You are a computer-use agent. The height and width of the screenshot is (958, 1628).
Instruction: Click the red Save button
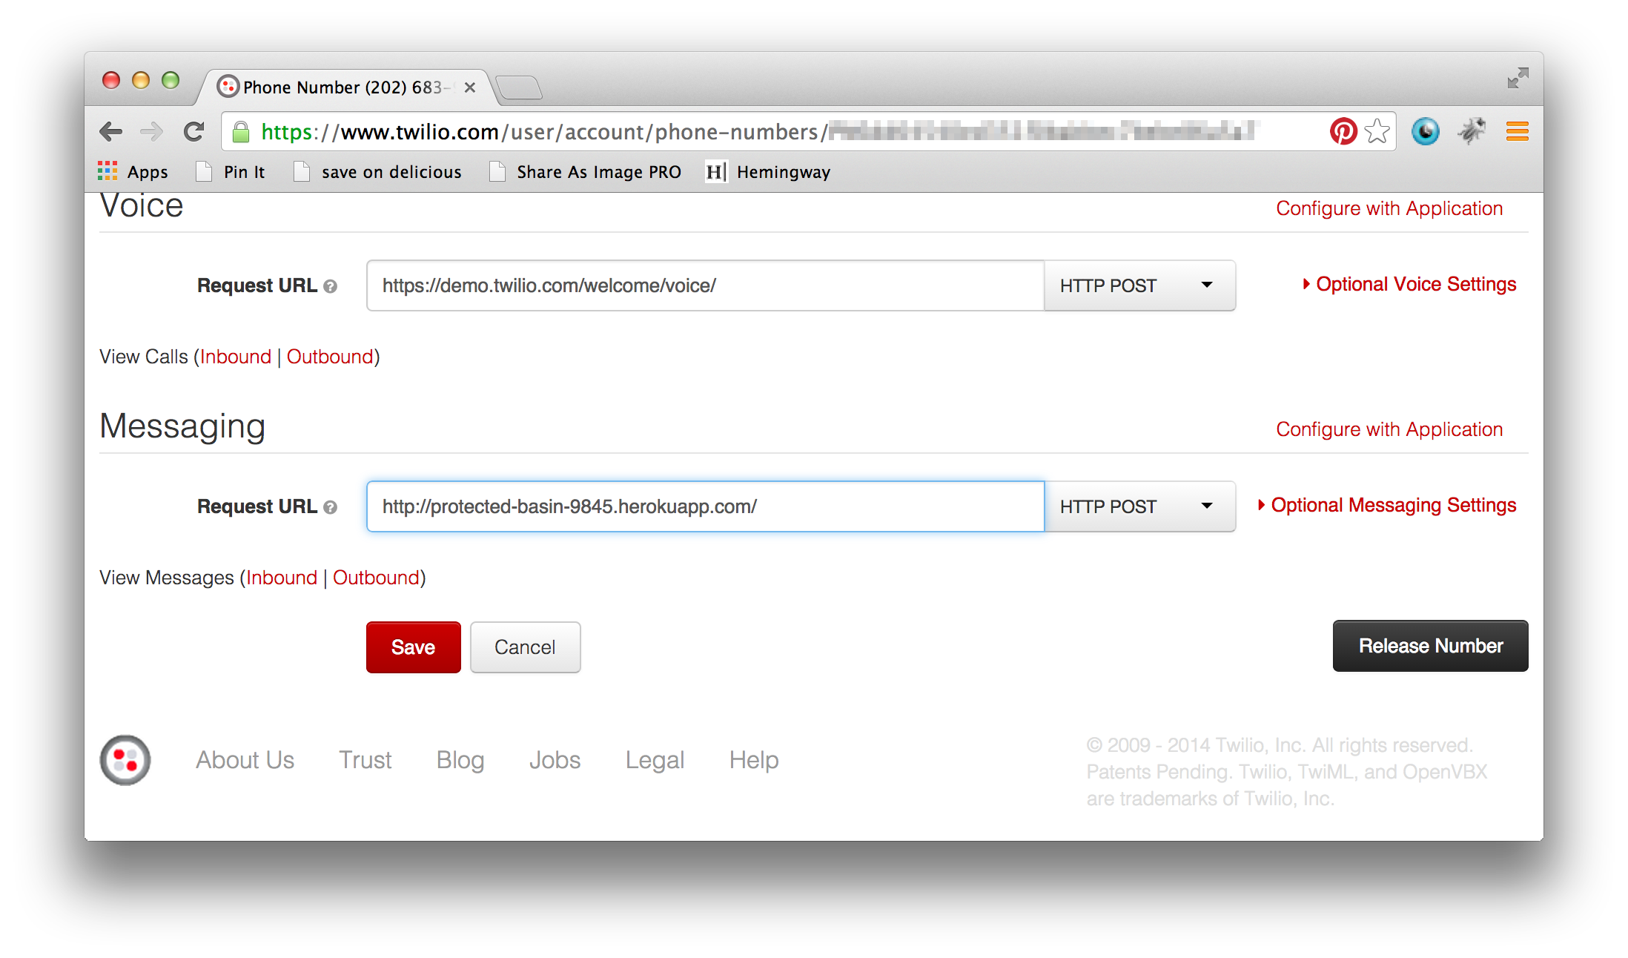(x=414, y=647)
